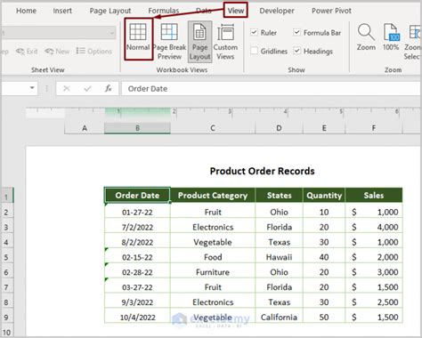Select column D header

coord(279,128)
